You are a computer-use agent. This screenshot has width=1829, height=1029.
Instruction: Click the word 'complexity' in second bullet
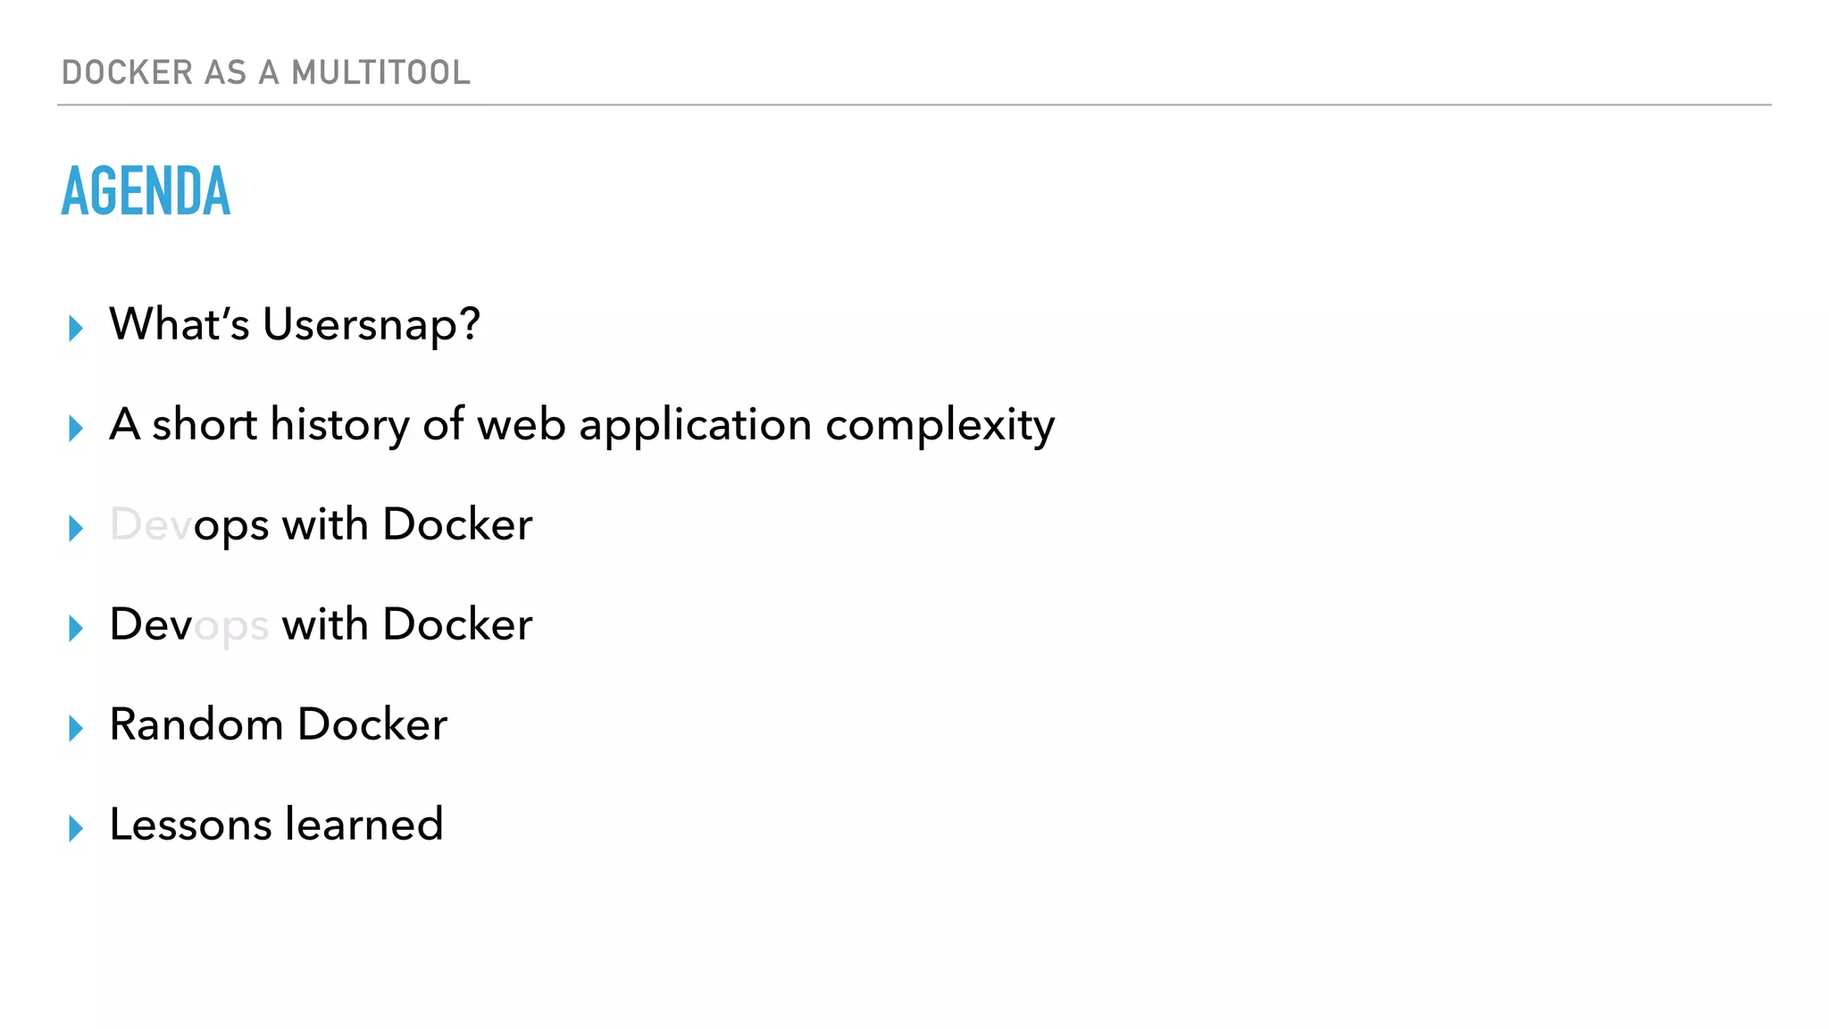coord(940,426)
